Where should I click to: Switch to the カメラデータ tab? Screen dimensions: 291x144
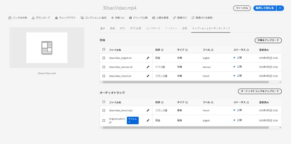pyautogui.click(x=153, y=28)
